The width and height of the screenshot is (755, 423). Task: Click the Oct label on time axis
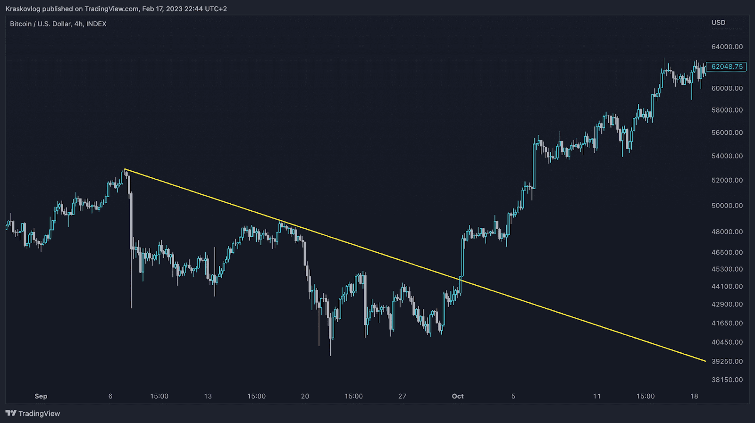(458, 396)
